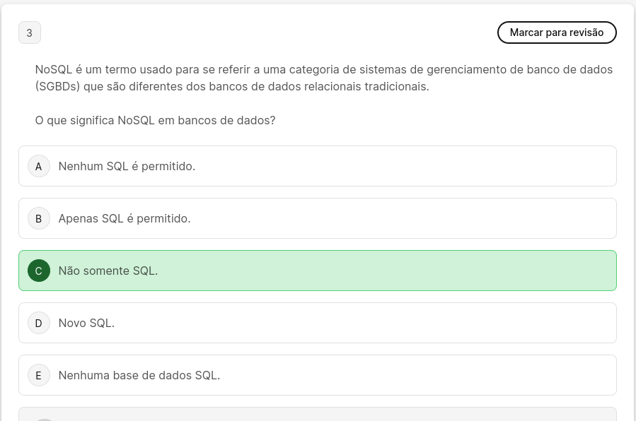Click the question "O que significa NoSQL em bancos de dados?"

click(x=156, y=120)
